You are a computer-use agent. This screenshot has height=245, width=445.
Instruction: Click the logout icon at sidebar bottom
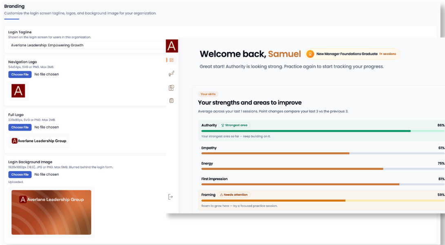(170, 197)
